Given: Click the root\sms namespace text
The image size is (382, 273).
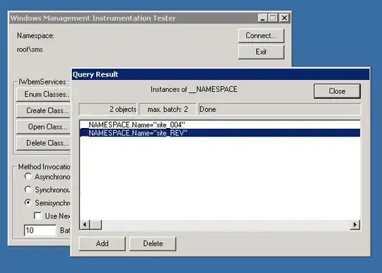Looking at the screenshot, I should tap(30, 50).
